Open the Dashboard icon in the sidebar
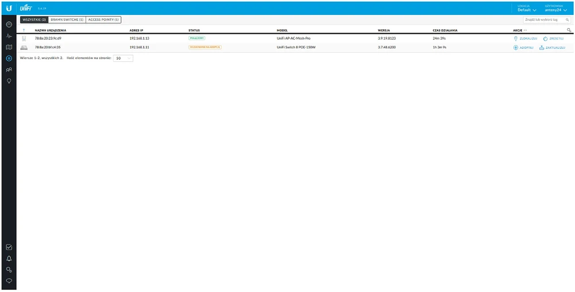 coord(9,25)
